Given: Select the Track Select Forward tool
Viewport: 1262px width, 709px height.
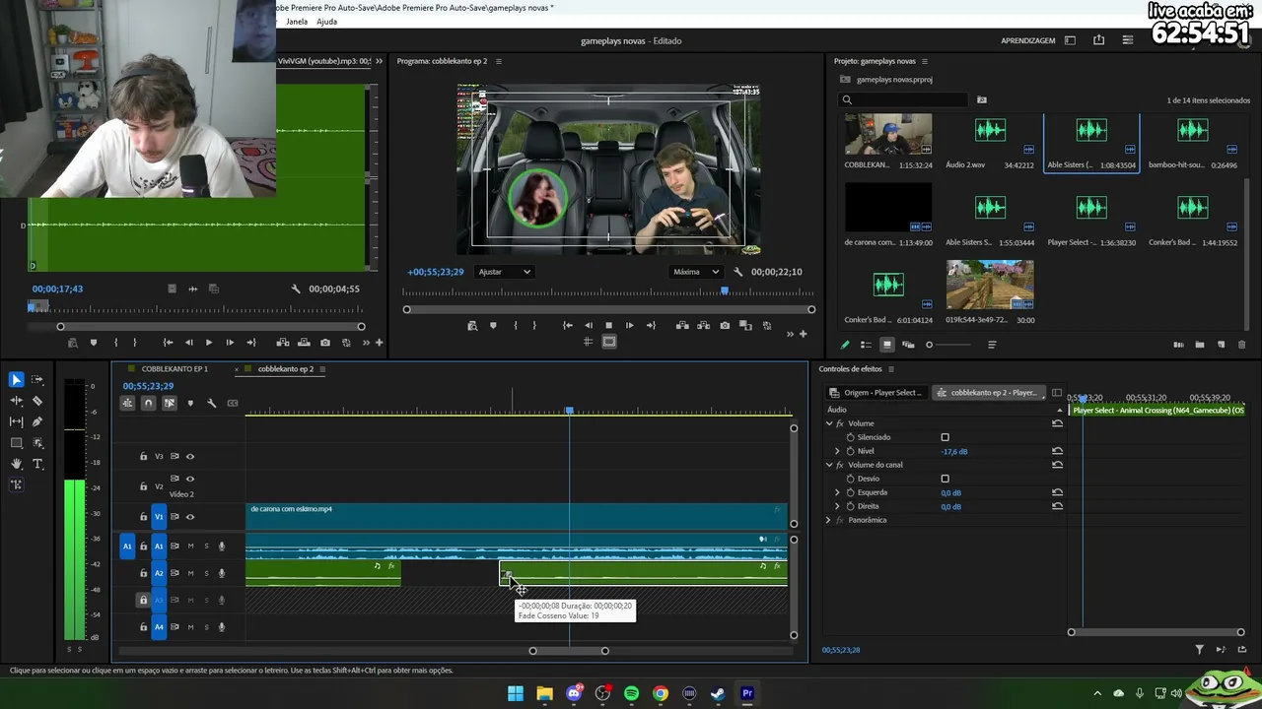Looking at the screenshot, I should click(x=37, y=379).
